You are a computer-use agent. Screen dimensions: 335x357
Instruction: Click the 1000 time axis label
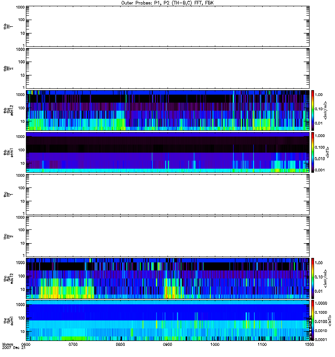(x=215, y=345)
